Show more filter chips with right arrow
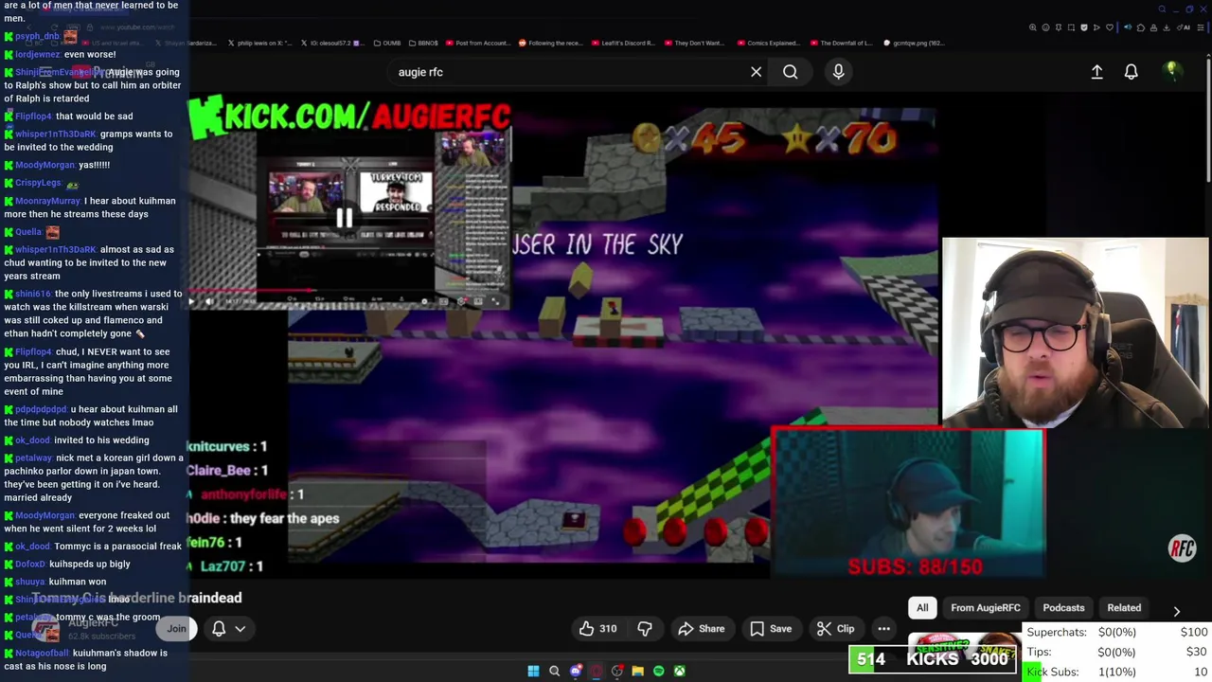This screenshot has width=1212, height=682. click(x=1176, y=611)
